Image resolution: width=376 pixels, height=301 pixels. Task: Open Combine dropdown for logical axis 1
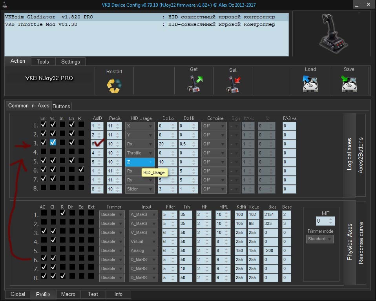tap(214, 126)
